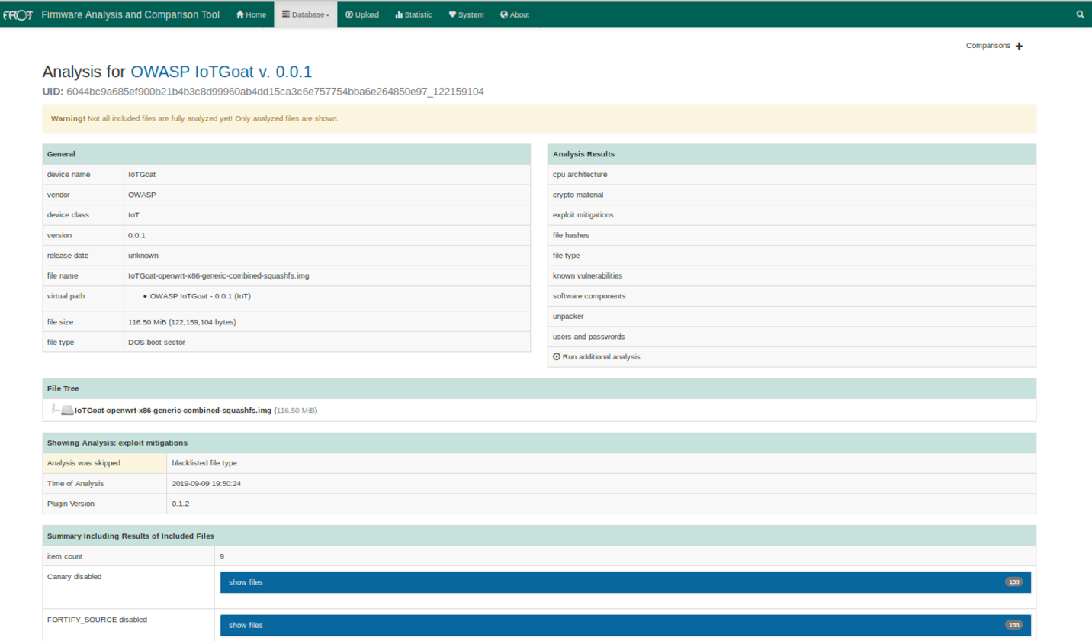Click the OWASP IoTGoat - 0.0.1 (IoT) virtual path
Image resolution: width=1092 pixels, height=641 pixels.
click(x=200, y=296)
